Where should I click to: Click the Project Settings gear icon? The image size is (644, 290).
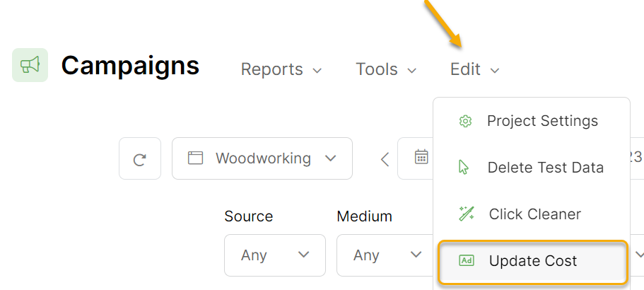tap(465, 121)
